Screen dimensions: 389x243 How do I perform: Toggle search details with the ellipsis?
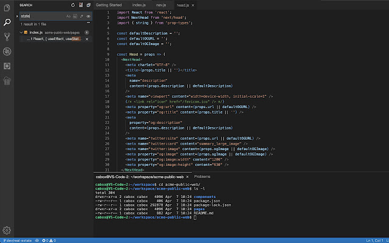(88, 22)
